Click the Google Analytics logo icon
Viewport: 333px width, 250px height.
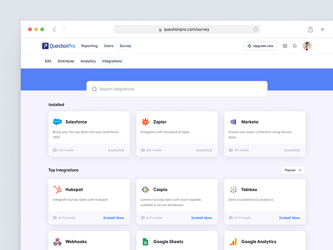point(233,242)
